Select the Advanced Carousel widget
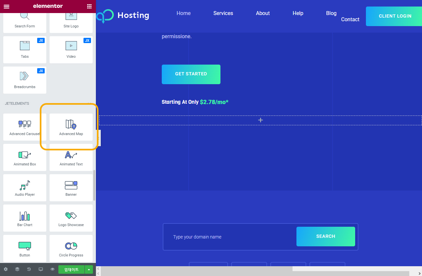This screenshot has height=276, width=422. (x=24, y=127)
